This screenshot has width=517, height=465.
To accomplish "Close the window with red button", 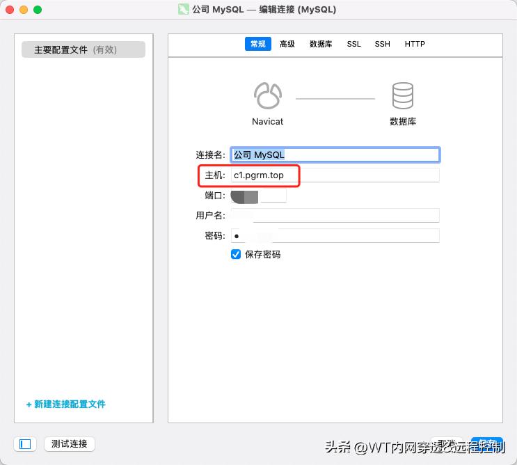I will coord(10,10).
